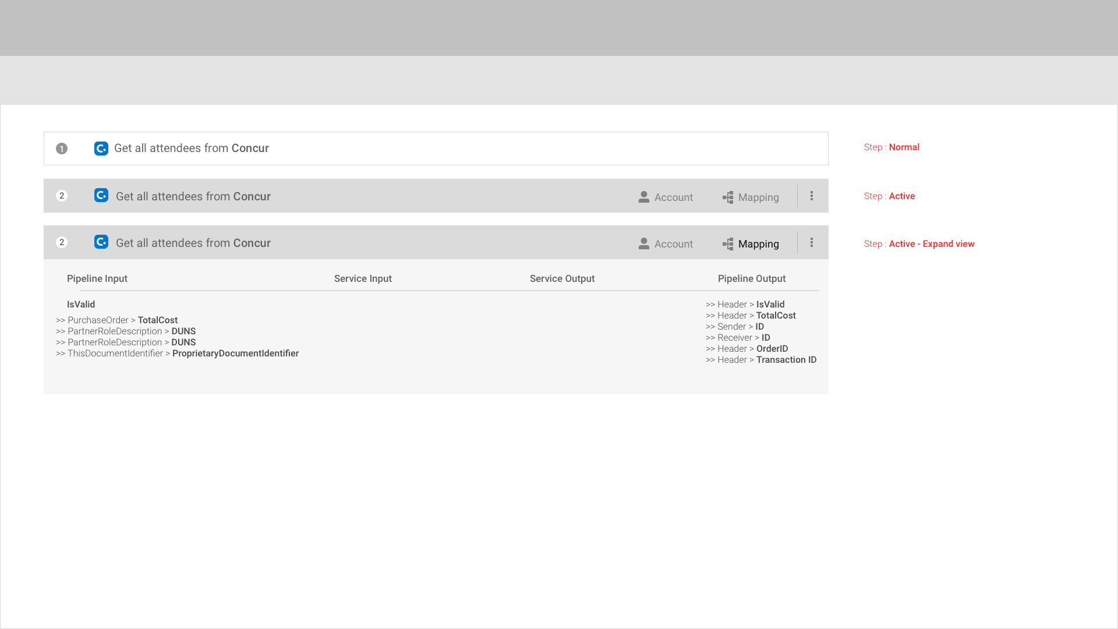Screen dimensions: 1118x629
Task: Select the number 2 badge in the Active step row
Action: [x=62, y=196]
